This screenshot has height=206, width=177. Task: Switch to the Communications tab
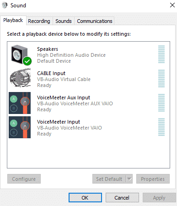coord(95,21)
